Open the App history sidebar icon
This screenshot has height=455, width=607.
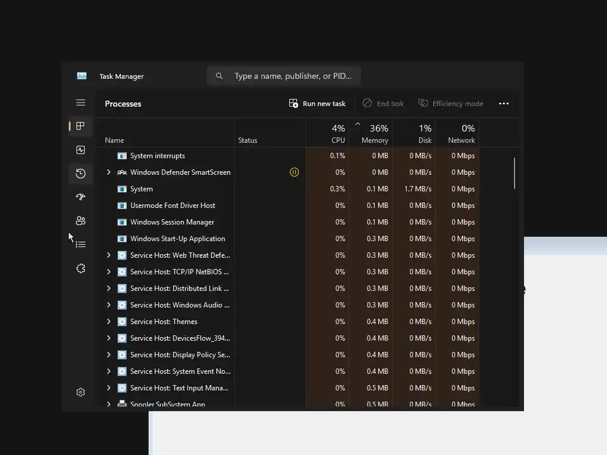[x=81, y=174]
